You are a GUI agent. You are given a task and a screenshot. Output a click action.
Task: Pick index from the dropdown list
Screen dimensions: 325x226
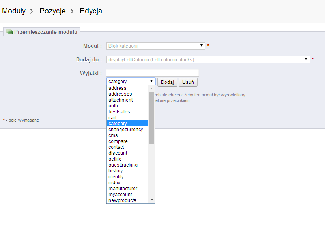(x=128, y=183)
